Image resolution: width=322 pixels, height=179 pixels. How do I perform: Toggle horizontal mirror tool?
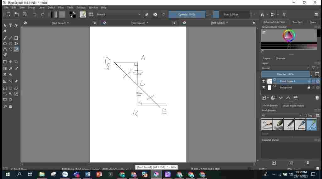pos(262,14)
